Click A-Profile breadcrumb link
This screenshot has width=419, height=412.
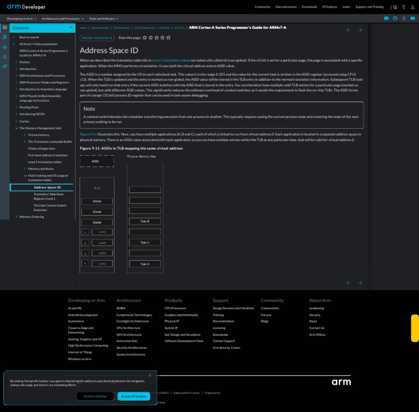[x=164, y=28]
